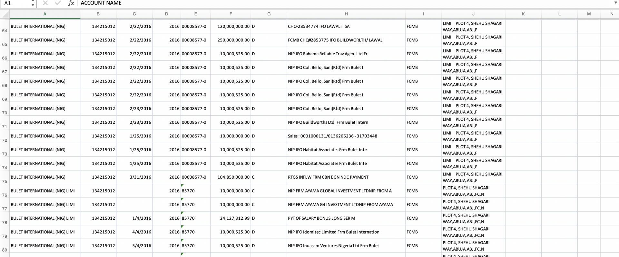Viewport: 619px width, 257px height.
Task: Select column L header
Action: coord(559,14)
